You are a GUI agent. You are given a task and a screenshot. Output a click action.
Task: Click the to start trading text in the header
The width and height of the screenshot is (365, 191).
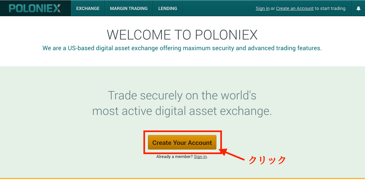click(331, 9)
